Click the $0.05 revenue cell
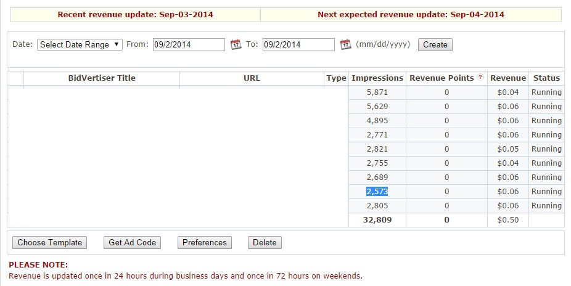 (x=508, y=149)
